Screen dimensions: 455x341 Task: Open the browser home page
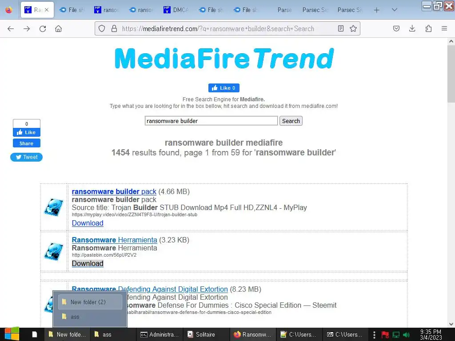click(58, 29)
